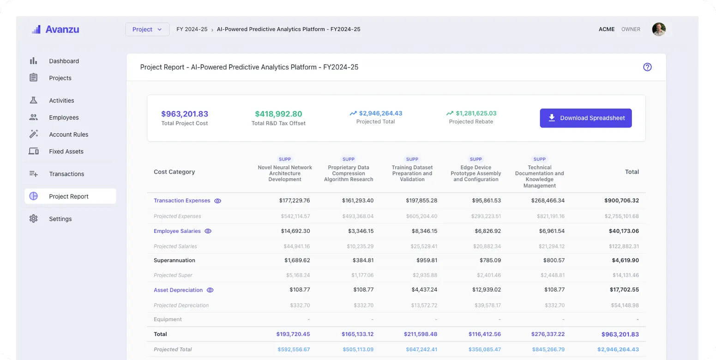
Task: Switch to the Project Report section
Action: pos(69,196)
